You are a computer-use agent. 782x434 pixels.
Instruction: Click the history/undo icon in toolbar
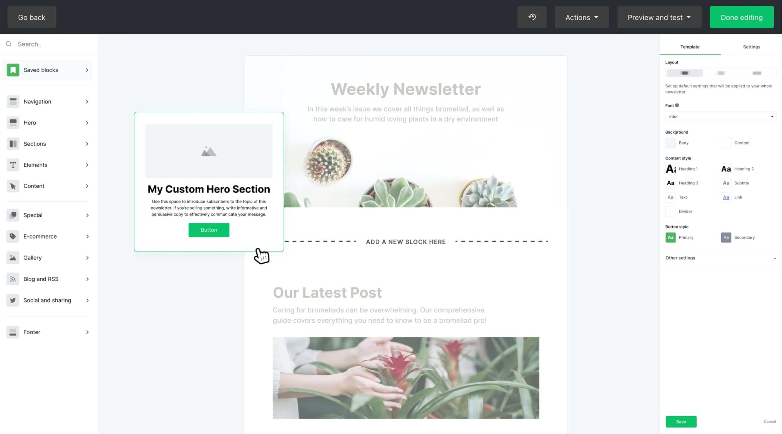[532, 17]
